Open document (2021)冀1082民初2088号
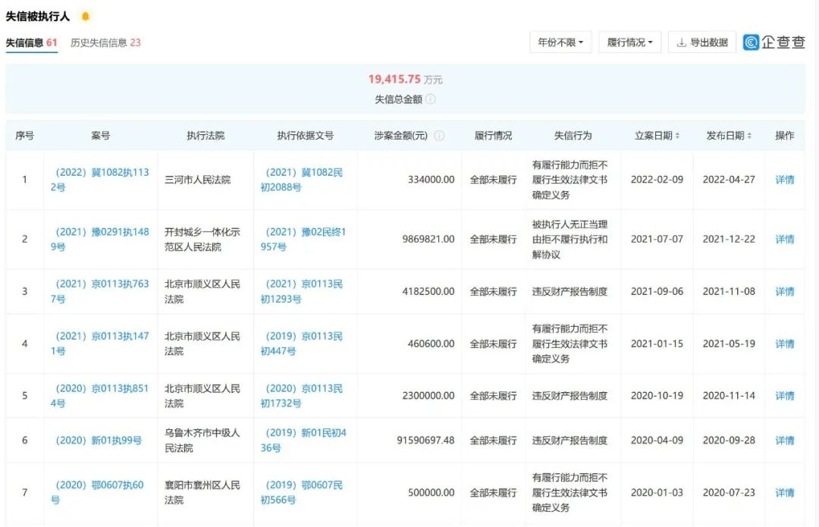 [x=302, y=180]
